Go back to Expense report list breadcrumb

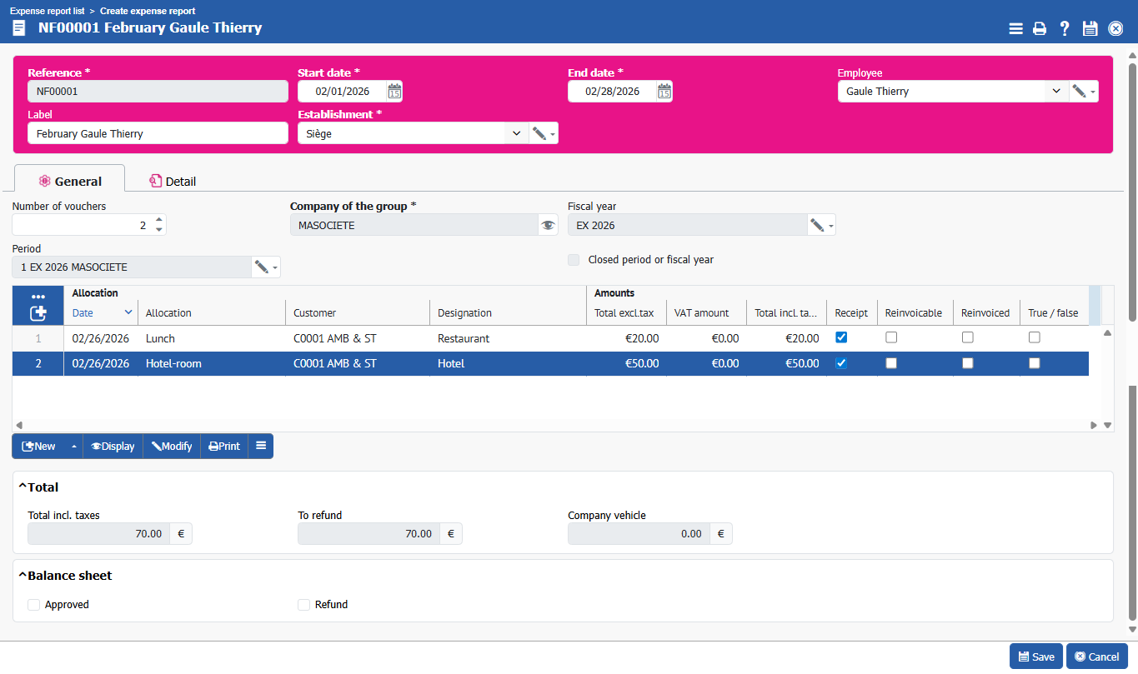[x=47, y=11]
